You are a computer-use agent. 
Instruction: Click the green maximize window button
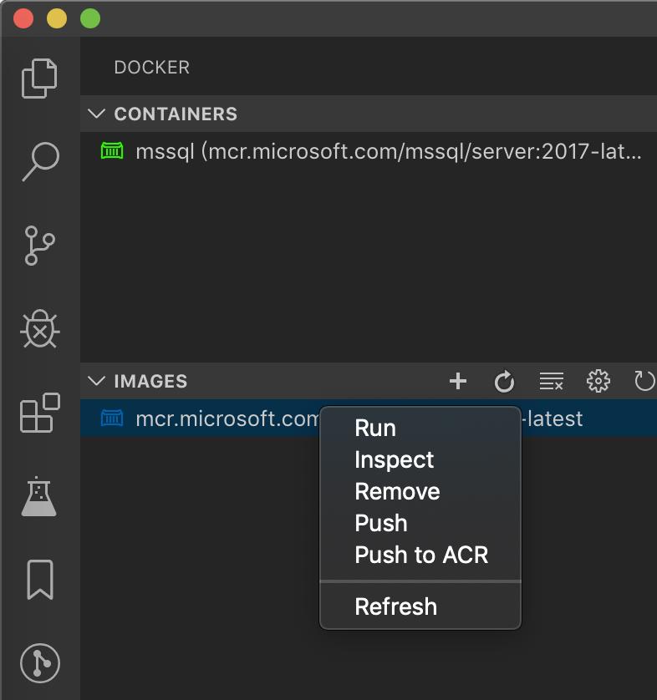(90, 18)
